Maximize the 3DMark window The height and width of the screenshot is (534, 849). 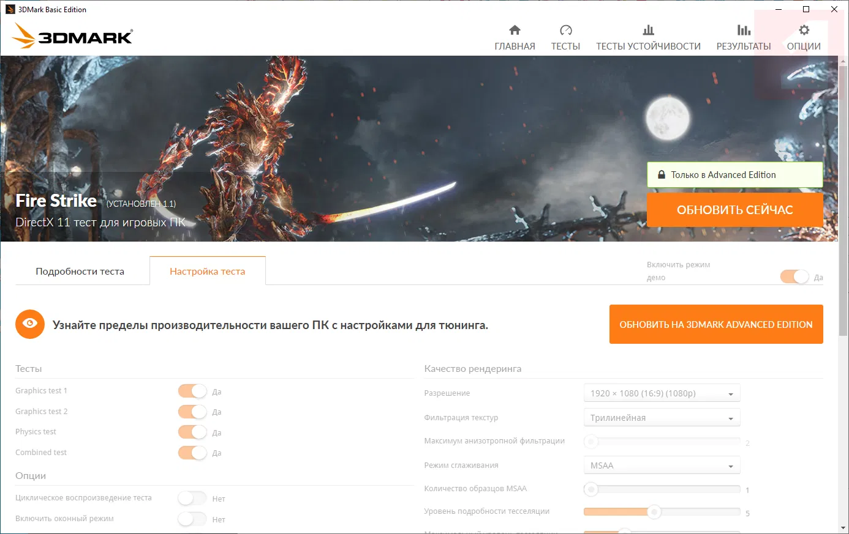(806, 9)
